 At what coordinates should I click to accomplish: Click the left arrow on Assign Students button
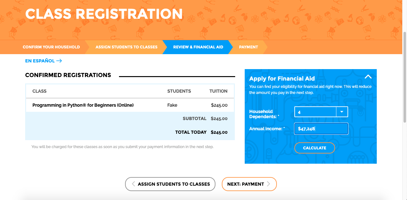pos(133,184)
